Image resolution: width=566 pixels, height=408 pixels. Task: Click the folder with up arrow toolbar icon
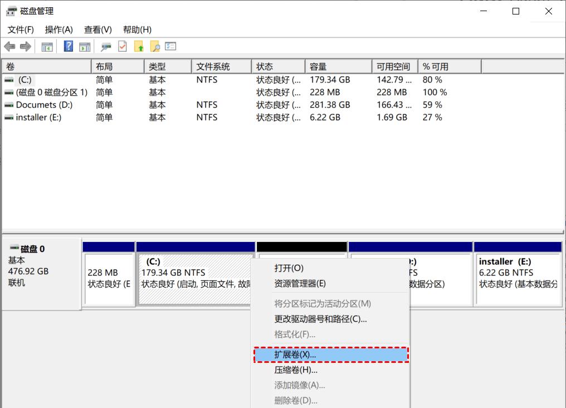(139, 46)
